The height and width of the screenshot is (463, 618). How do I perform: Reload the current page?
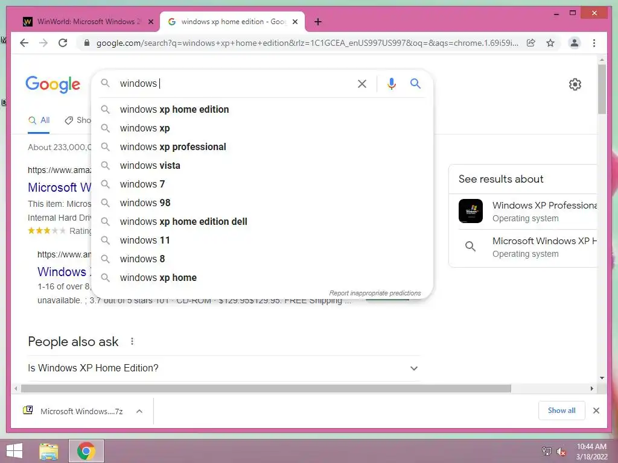63,43
